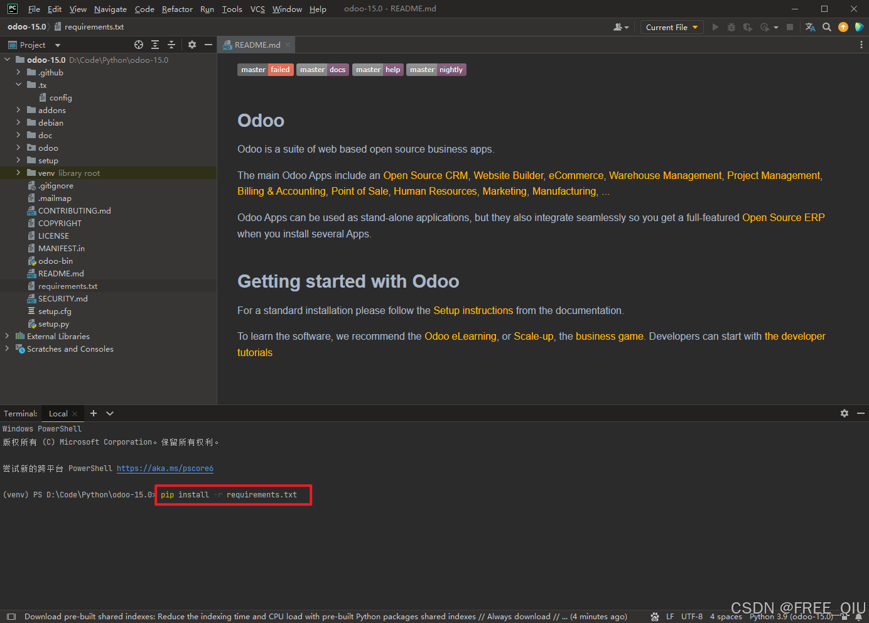The image size is (869, 623).
Task: Click the Stop square icon
Action: pos(790,27)
